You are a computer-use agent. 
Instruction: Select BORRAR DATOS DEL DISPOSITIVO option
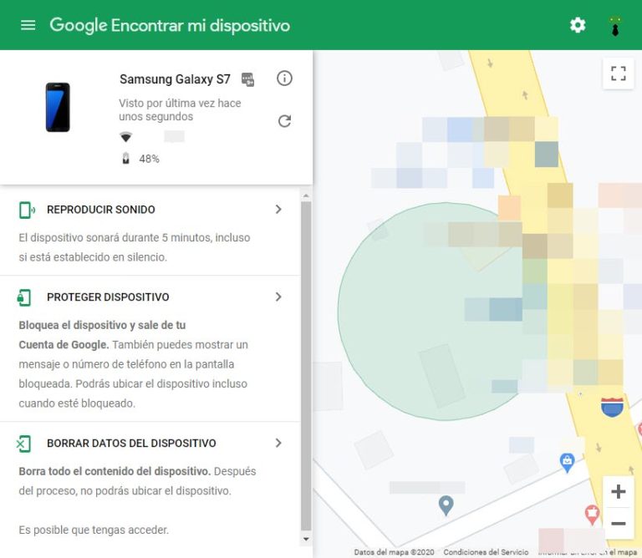[131, 443]
